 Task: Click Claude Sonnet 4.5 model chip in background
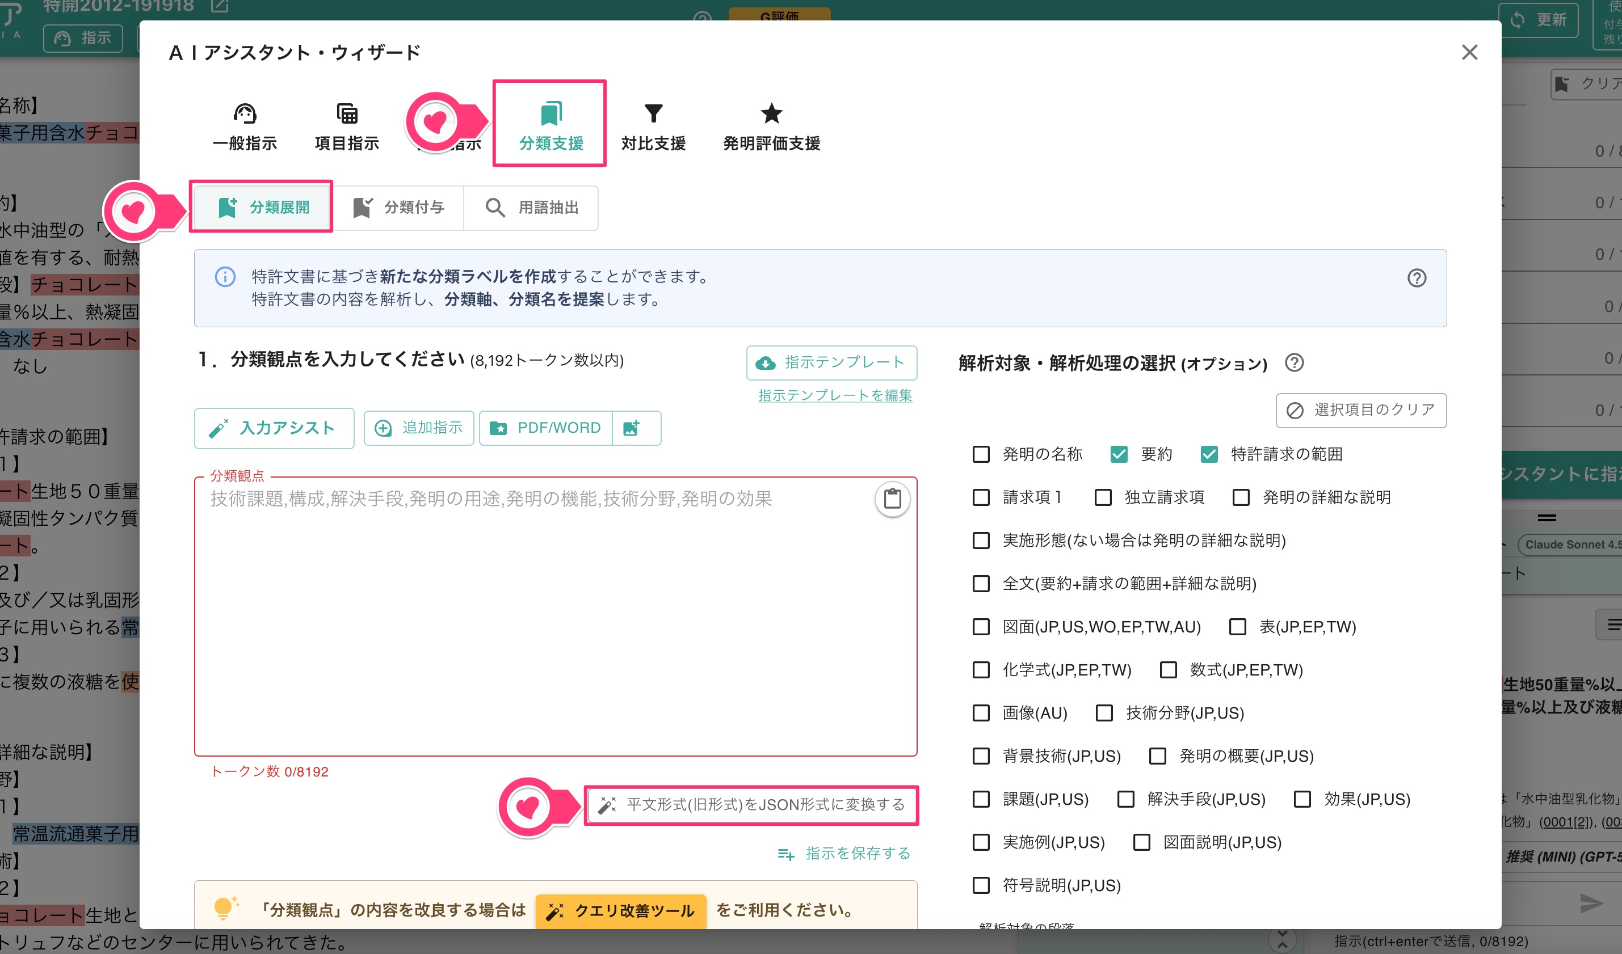(x=1569, y=544)
